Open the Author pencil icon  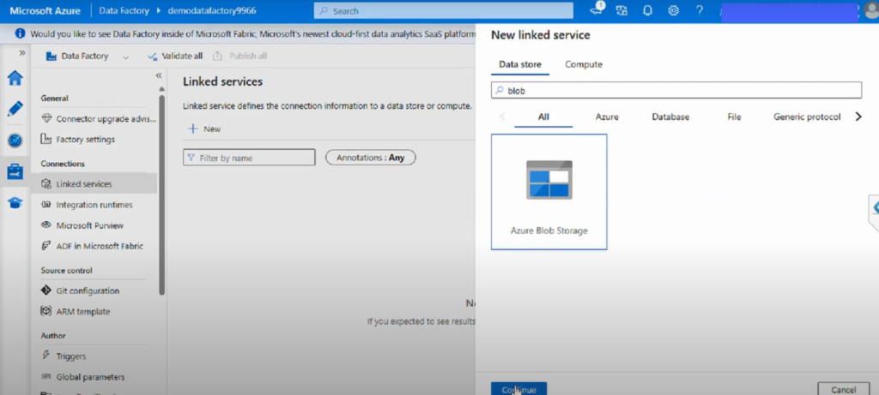[15, 109]
